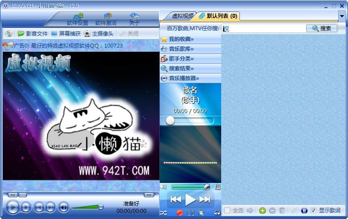Select 主摄像头 main camera source
348x219 pixels.
(99, 33)
